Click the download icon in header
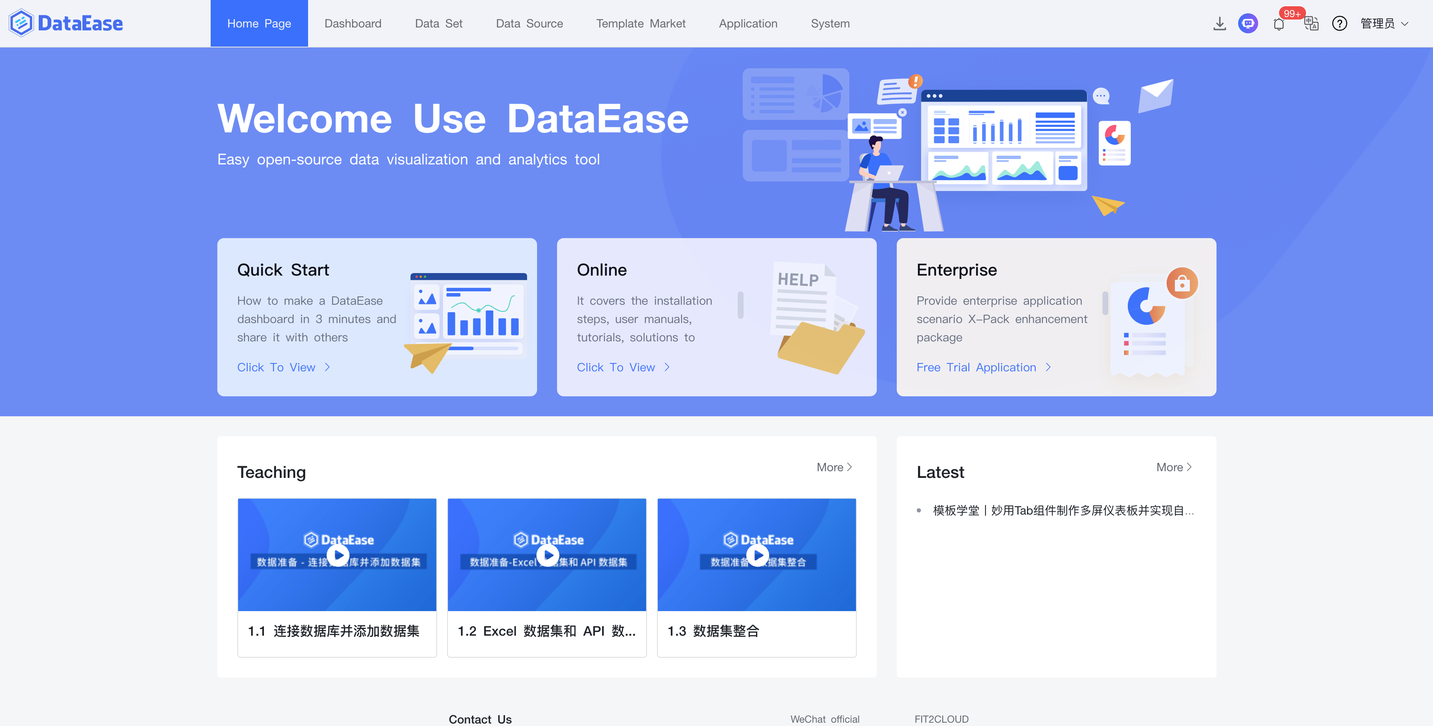The height and width of the screenshot is (726, 1433). (1219, 23)
